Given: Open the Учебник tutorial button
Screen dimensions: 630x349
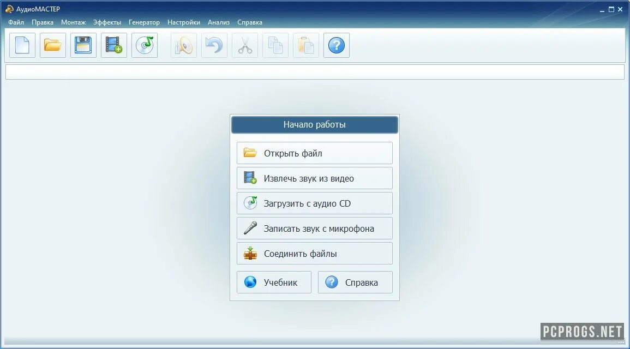Looking at the screenshot, I should coord(274,282).
